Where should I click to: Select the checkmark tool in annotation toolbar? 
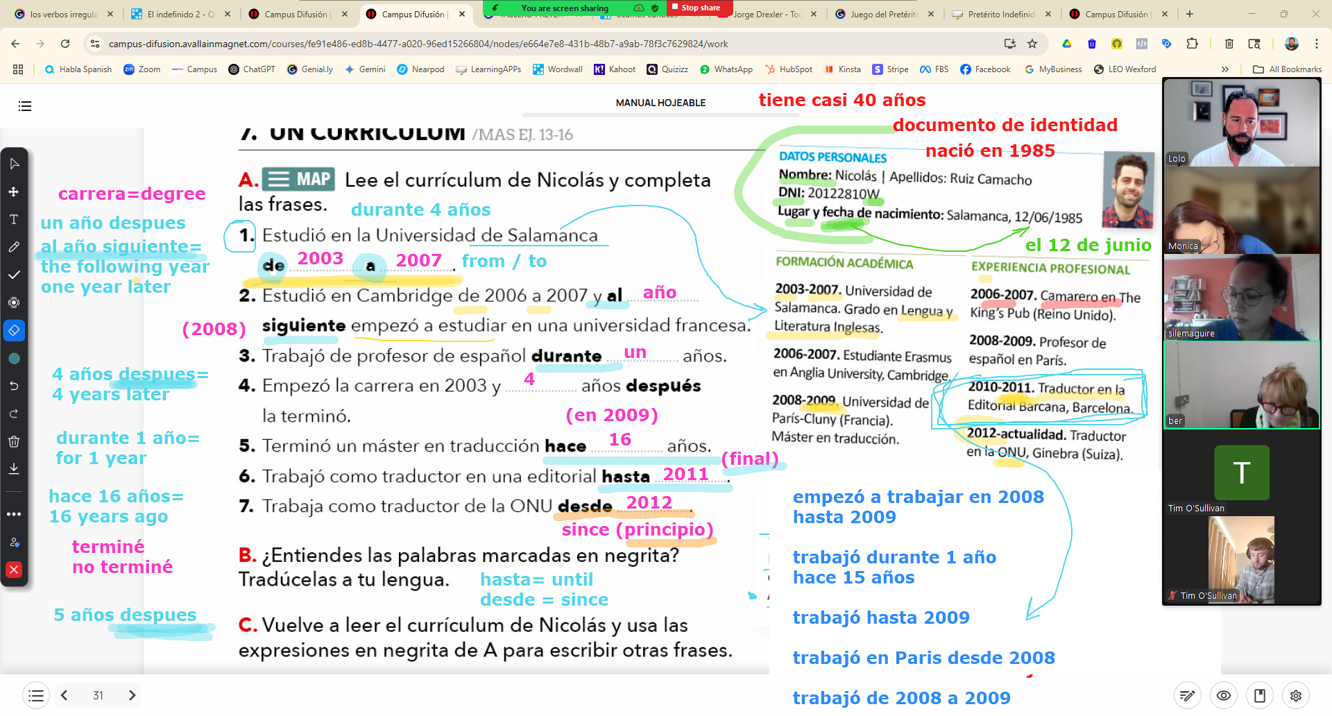14,275
